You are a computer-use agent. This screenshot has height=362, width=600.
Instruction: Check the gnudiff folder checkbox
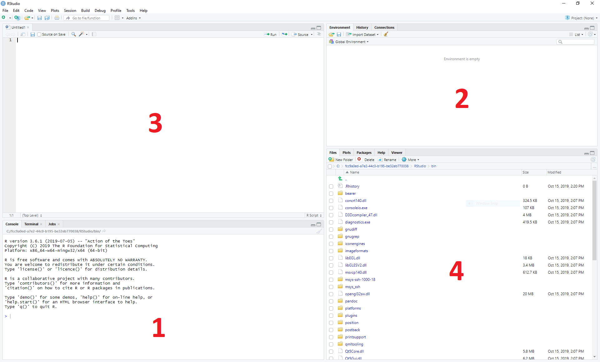331,229
